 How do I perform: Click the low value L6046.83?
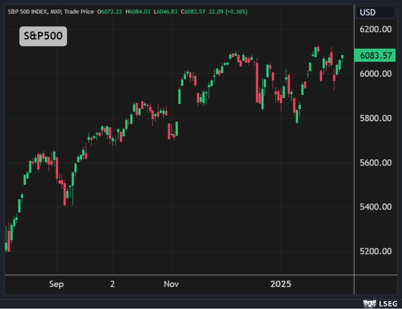[x=165, y=12]
